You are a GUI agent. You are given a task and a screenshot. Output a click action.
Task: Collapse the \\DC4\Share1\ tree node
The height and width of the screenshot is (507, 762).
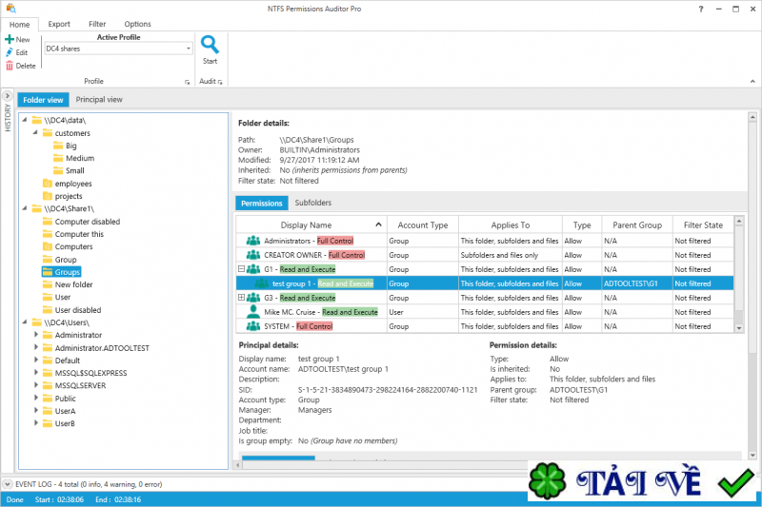(x=23, y=208)
